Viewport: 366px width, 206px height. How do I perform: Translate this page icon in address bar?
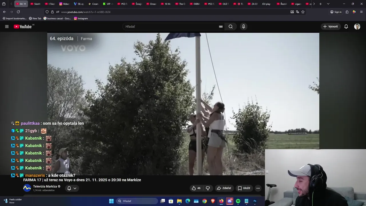(x=297, y=12)
